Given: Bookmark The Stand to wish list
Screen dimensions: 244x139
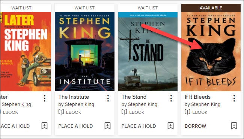Looking at the screenshot, I should (170, 126).
